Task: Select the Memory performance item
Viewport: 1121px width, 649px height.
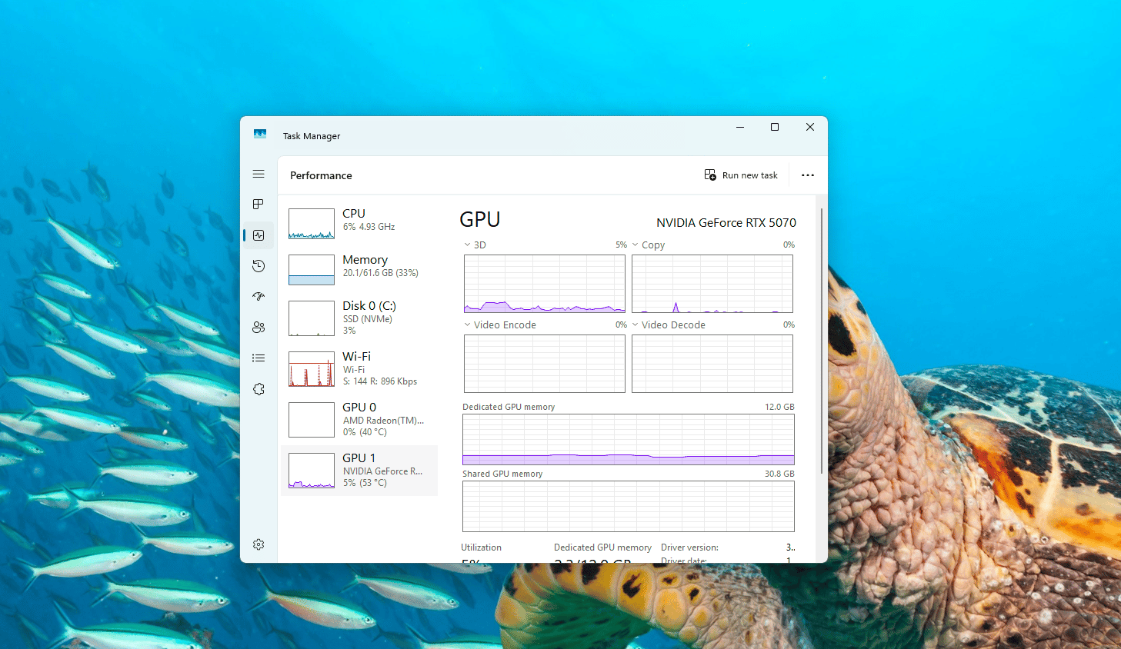Action: coord(359,269)
